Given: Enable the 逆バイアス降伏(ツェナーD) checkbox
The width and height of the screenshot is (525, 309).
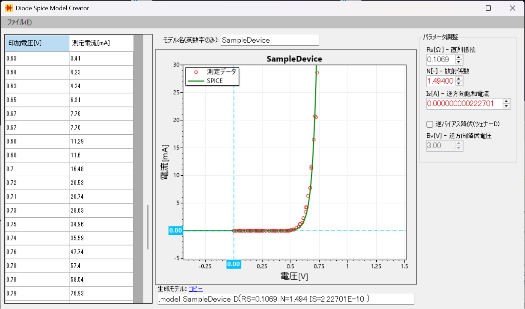Looking at the screenshot, I should pyautogui.click(x=430, y=124).
